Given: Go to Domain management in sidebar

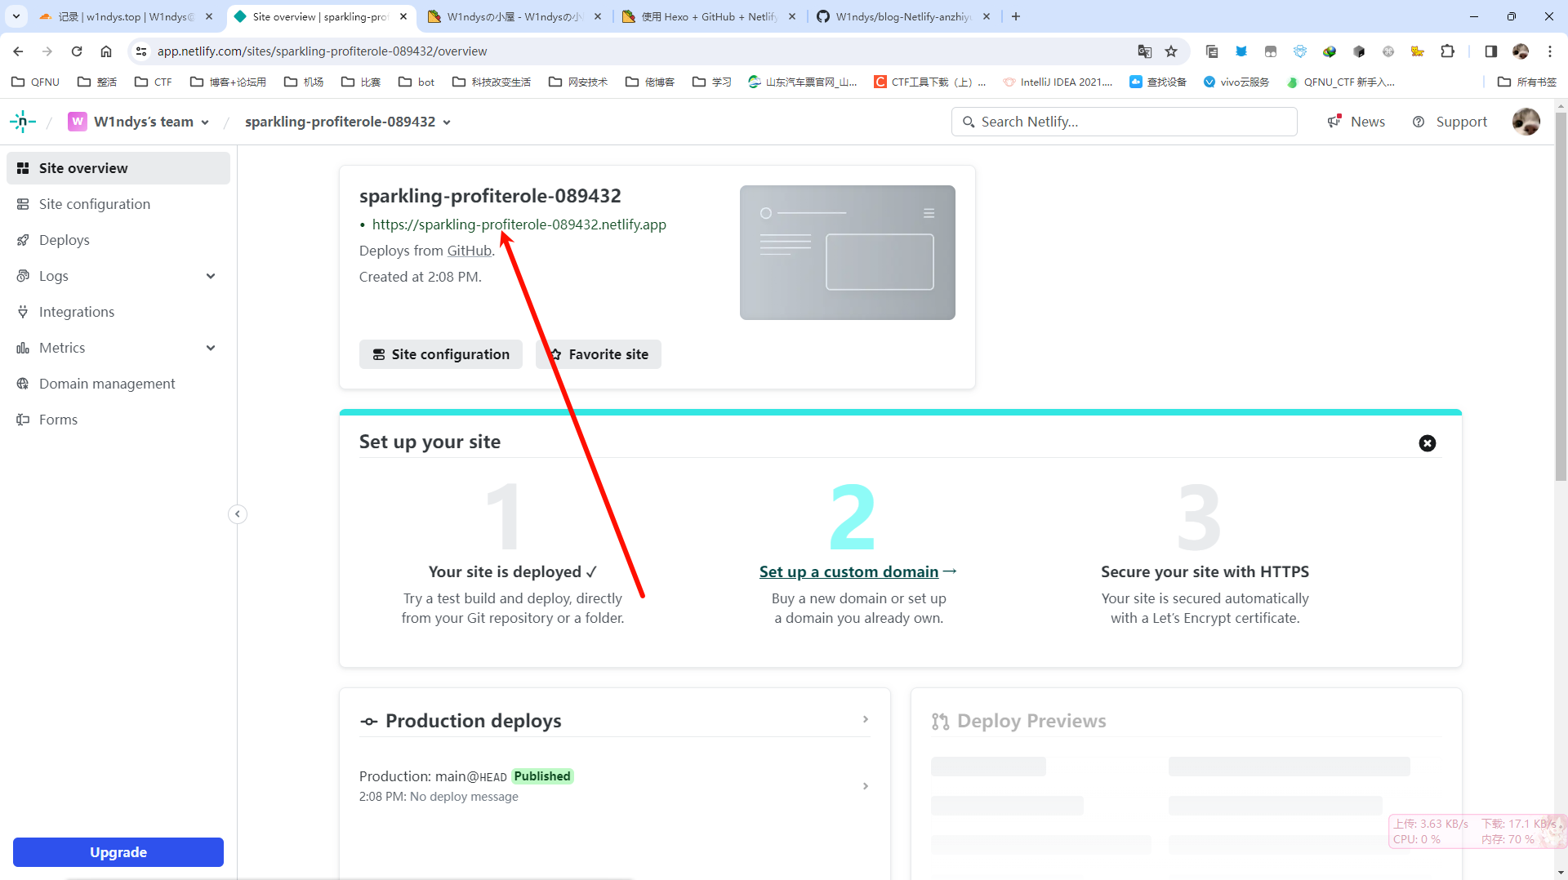Looking at the screenshot, I should click(107, 384).
